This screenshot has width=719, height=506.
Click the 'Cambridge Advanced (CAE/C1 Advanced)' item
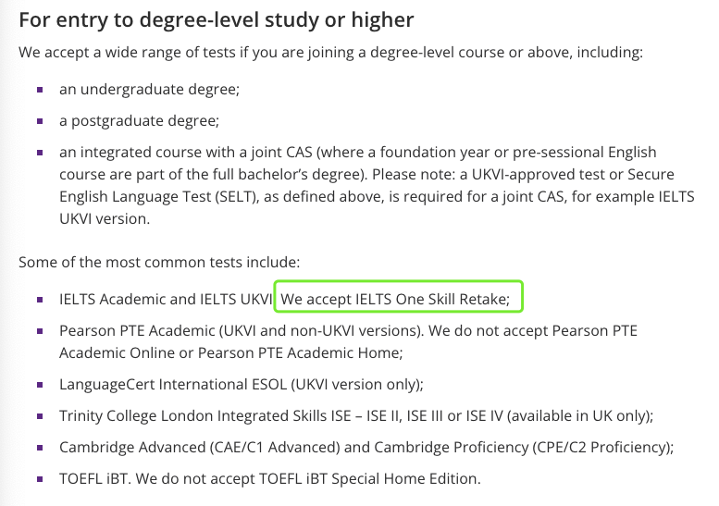click(366, 447)
